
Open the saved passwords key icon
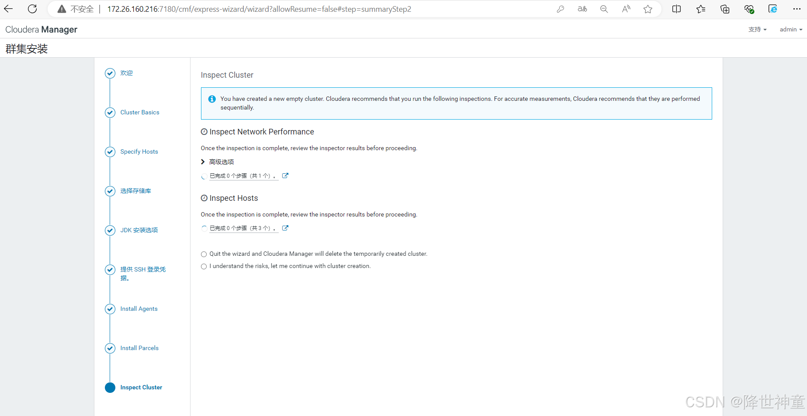click(x=561, y=9)
